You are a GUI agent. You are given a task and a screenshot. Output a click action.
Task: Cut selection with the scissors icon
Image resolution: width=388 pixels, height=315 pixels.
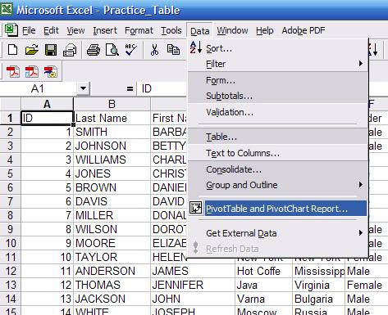(154, 50)
